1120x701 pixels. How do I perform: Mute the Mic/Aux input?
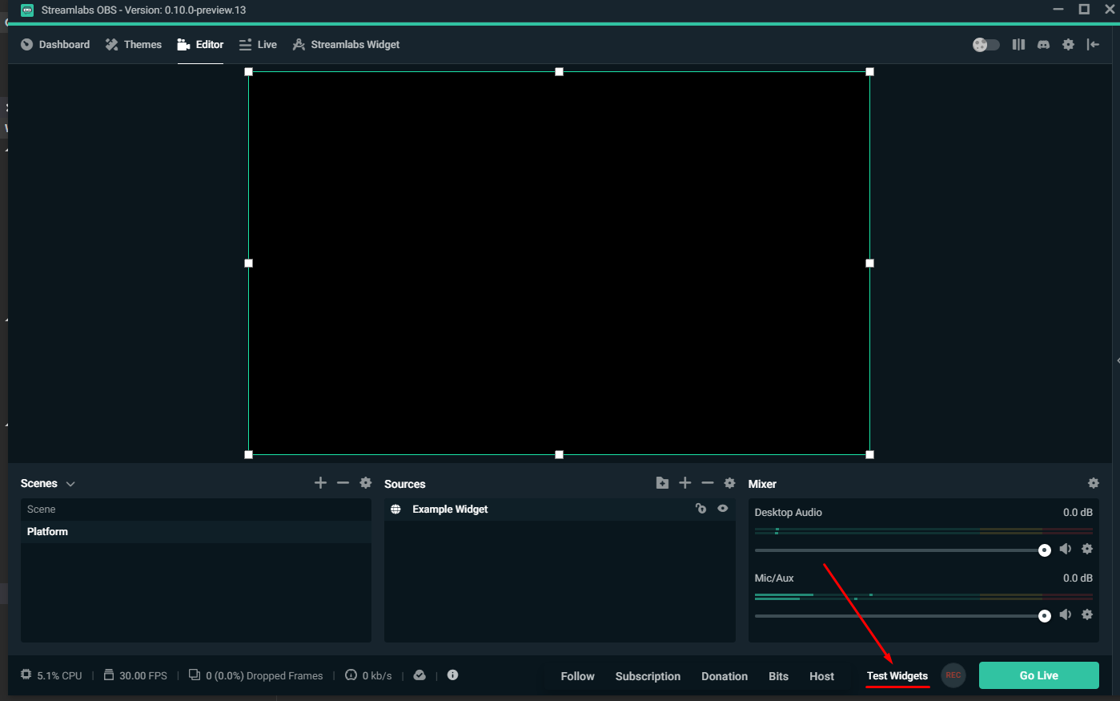[x=1066, y=614]
